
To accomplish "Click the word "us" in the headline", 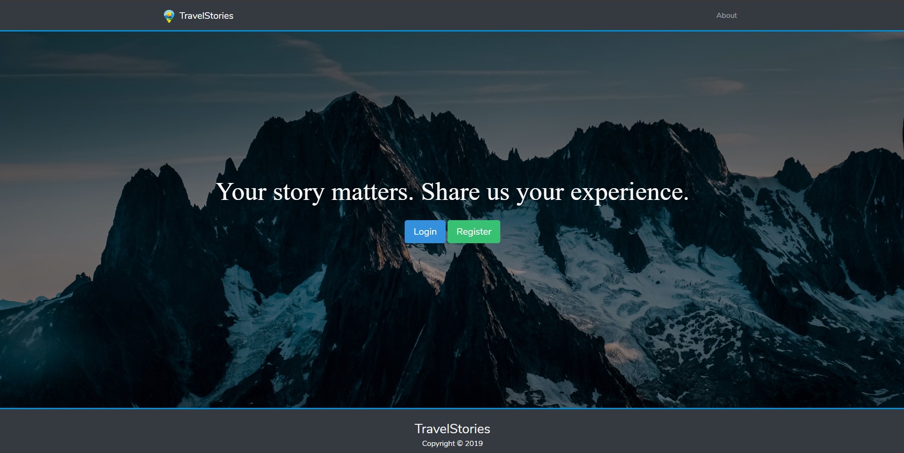I will (498, 192).
